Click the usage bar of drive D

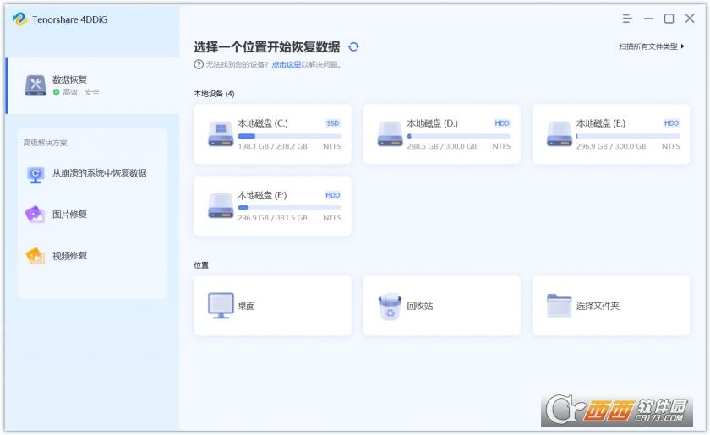(459, 136)
